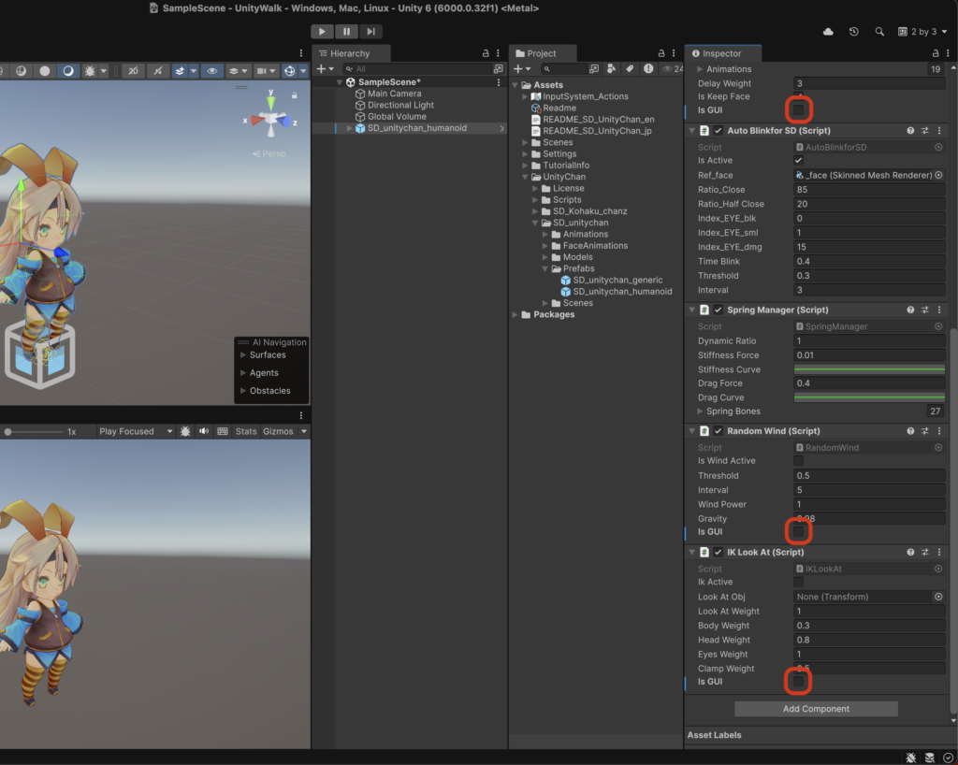The height and width of the screenshot is (765, 958).
Task: Click the debug draw mode bug icon in Scene toolbar
Action: 90,71
